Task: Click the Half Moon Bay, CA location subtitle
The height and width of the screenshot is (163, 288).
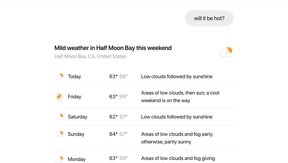Action: pyautogui.click(x=90, y=56)
